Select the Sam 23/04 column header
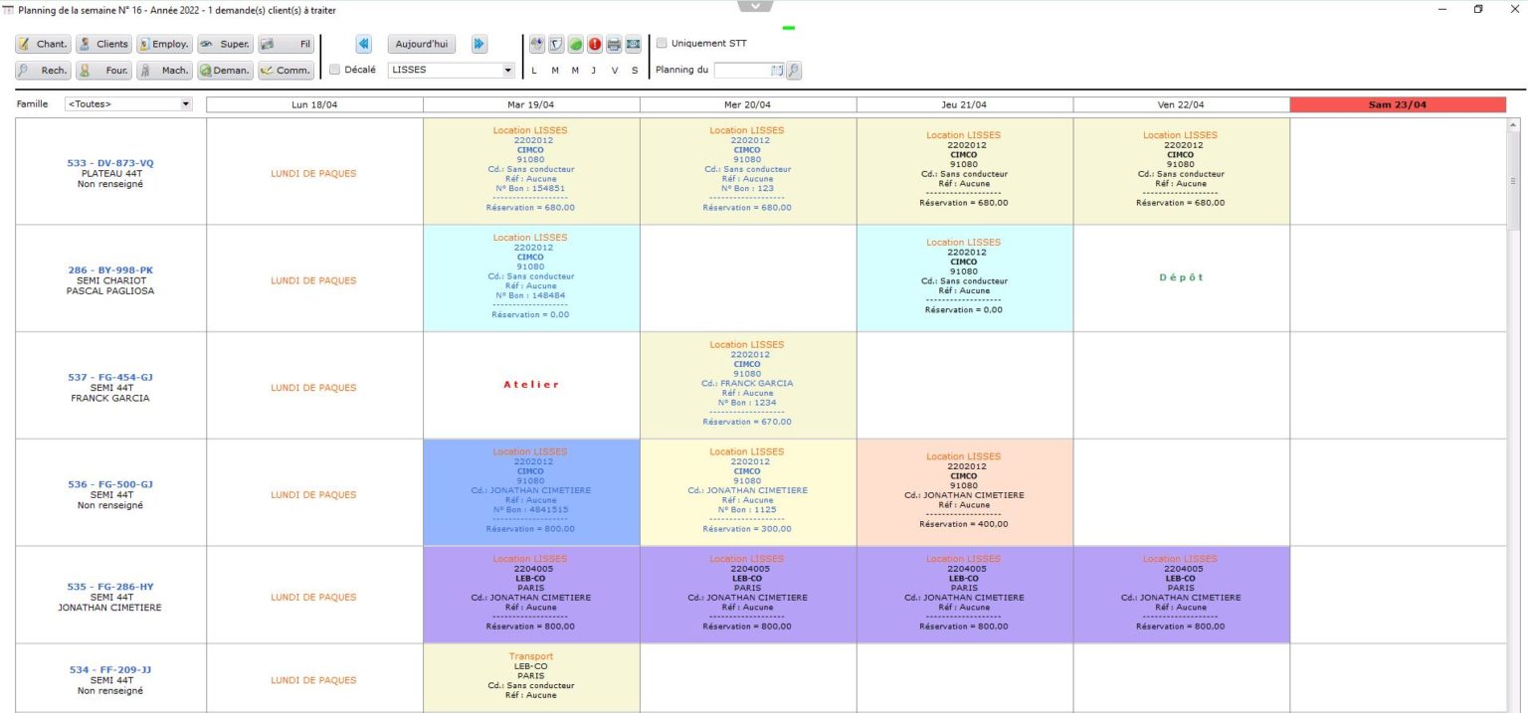 (x=1399, y=103)
